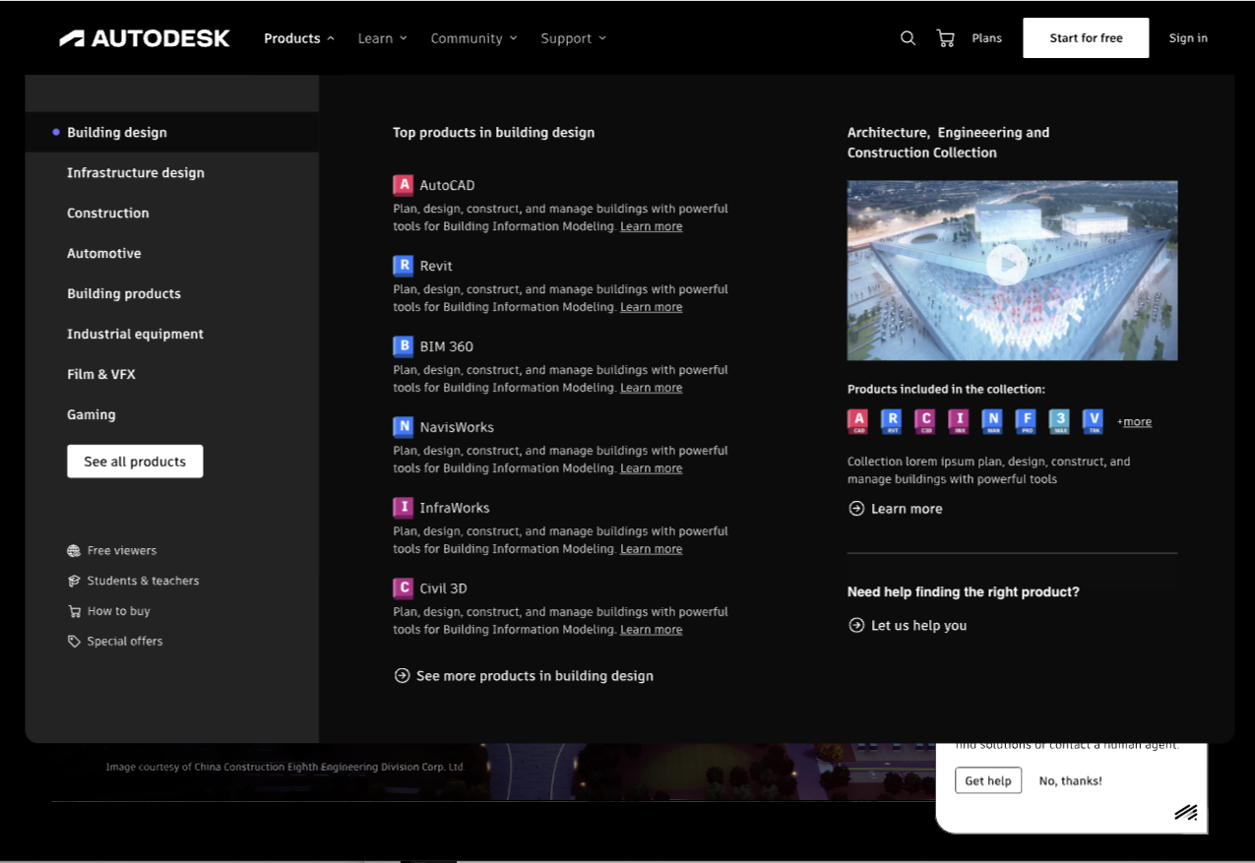Click the tag icon beside Special offers

pos(74,642)
